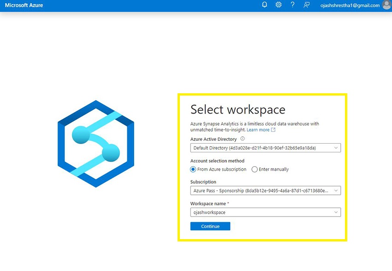
Task: Click the Continue button
Action: click(210, 226)
